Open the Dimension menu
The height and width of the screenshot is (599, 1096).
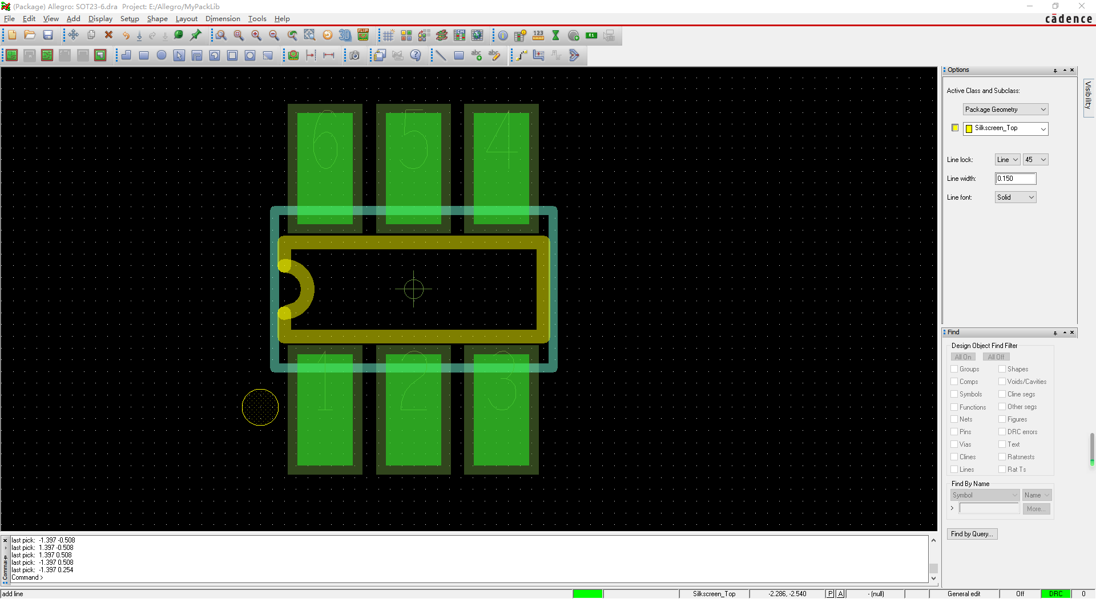pyautogui.click(x=223, y=19)
